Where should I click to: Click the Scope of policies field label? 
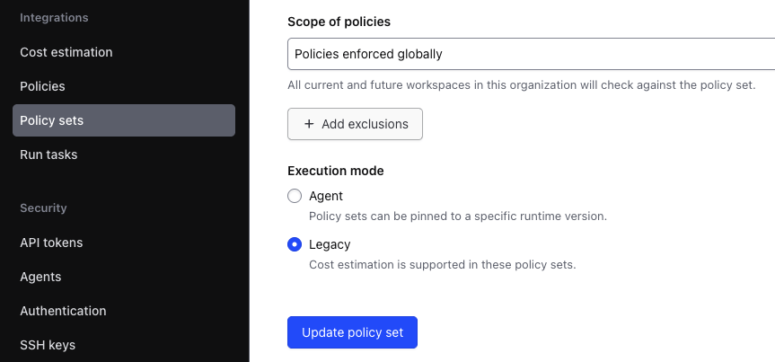[339, 22]
